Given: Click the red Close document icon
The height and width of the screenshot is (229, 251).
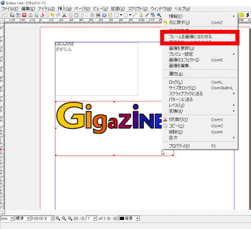Looking at the screenshot, I should 24,15.
